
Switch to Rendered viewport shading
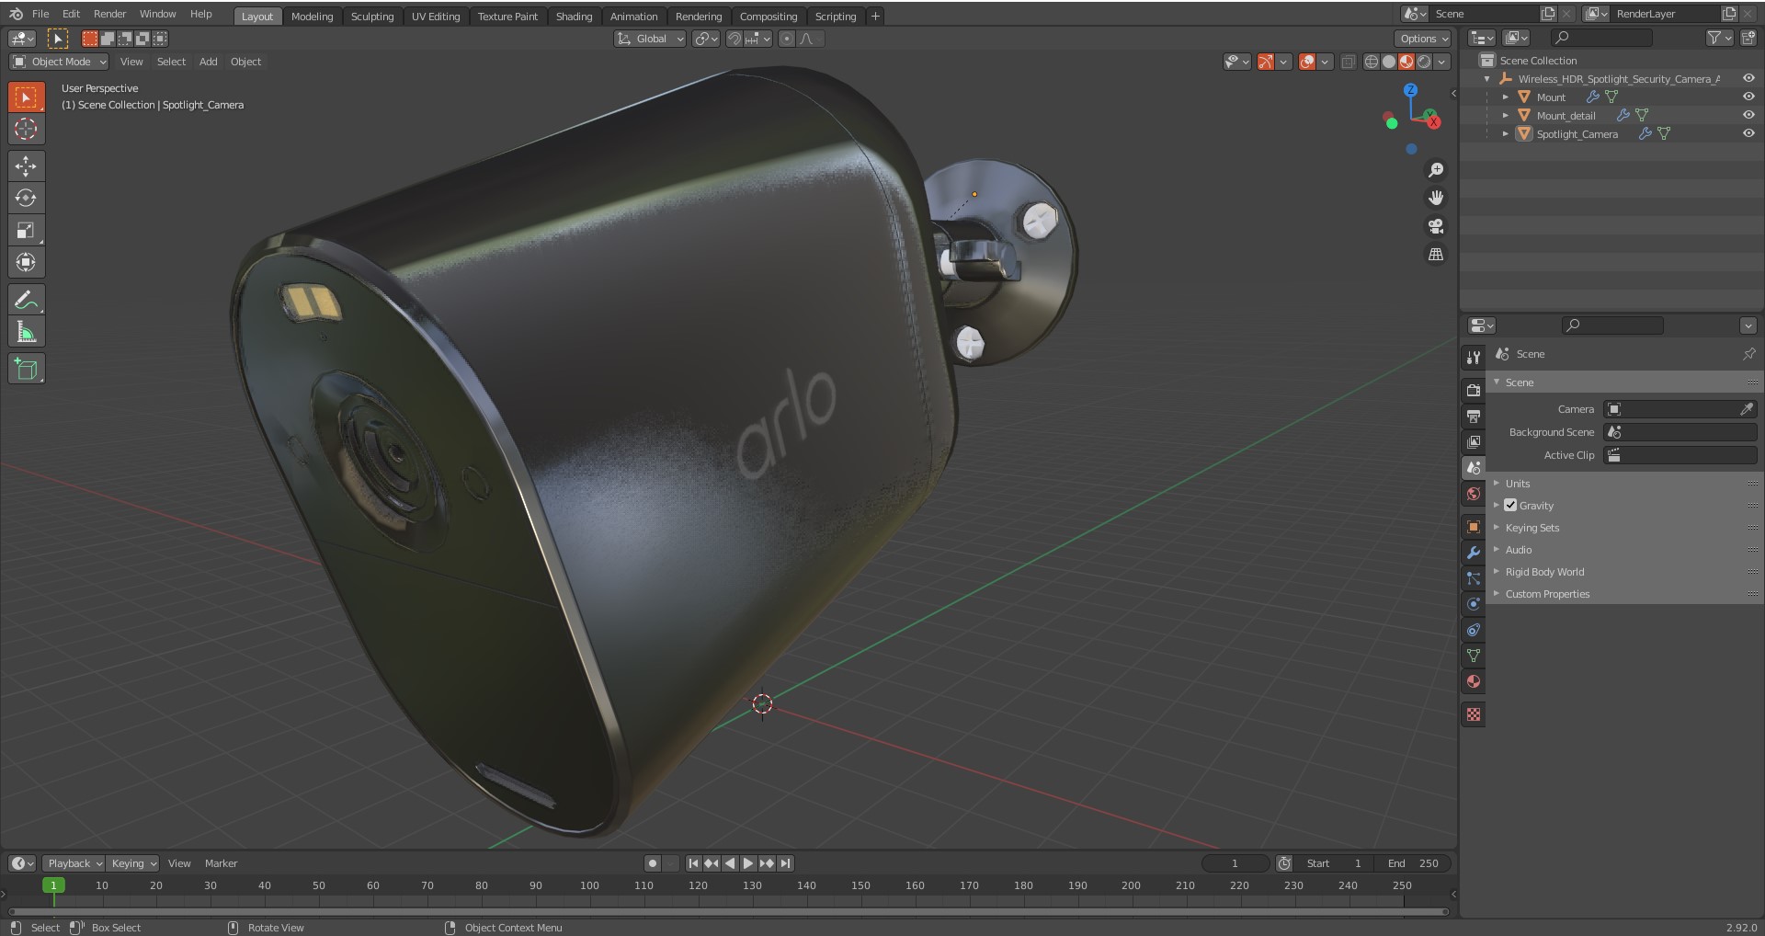pos(1424,62)
